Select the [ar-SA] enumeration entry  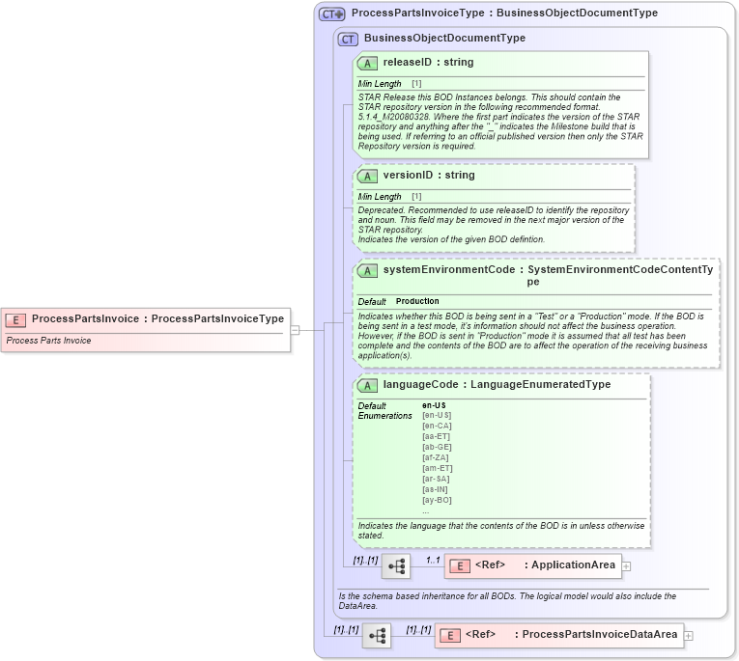click(x=436, y=479)
